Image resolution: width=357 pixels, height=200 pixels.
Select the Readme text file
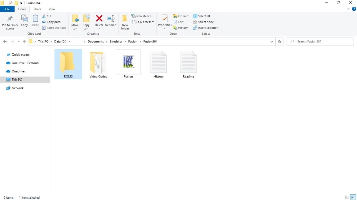point(188,64)
